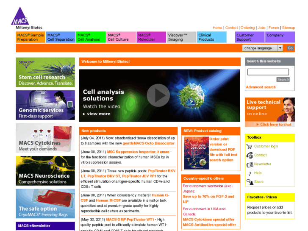
Task: Open the change language dropdown
Action: click(262, 48)
